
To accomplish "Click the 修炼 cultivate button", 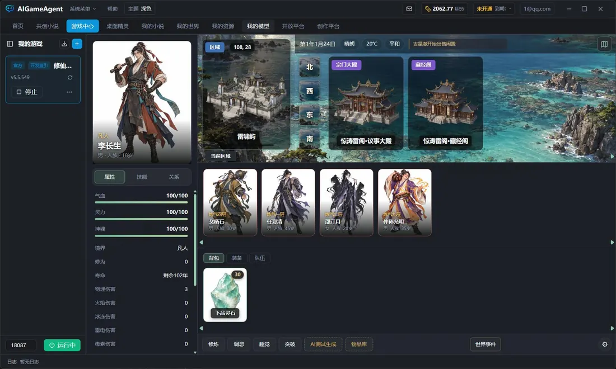I will pyautogui.click(x=213, y=344).
